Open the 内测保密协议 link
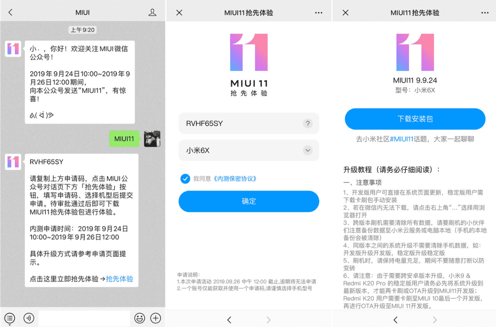The image size is (496, 327). coord(235,179)
